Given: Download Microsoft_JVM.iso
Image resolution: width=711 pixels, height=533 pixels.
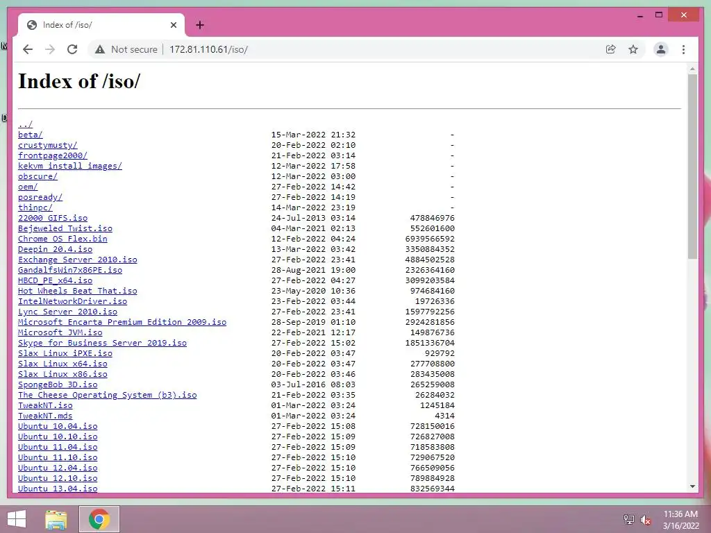Looking at the screenshot, I should point(60,332).
